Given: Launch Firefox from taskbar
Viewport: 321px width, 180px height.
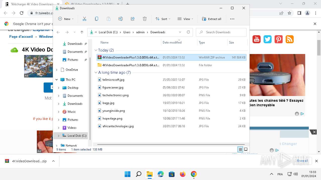Looking at the screenshot, I should [183, 174].
